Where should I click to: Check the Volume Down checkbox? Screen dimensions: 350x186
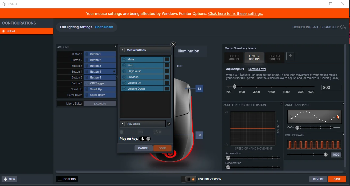pos(167,89)
